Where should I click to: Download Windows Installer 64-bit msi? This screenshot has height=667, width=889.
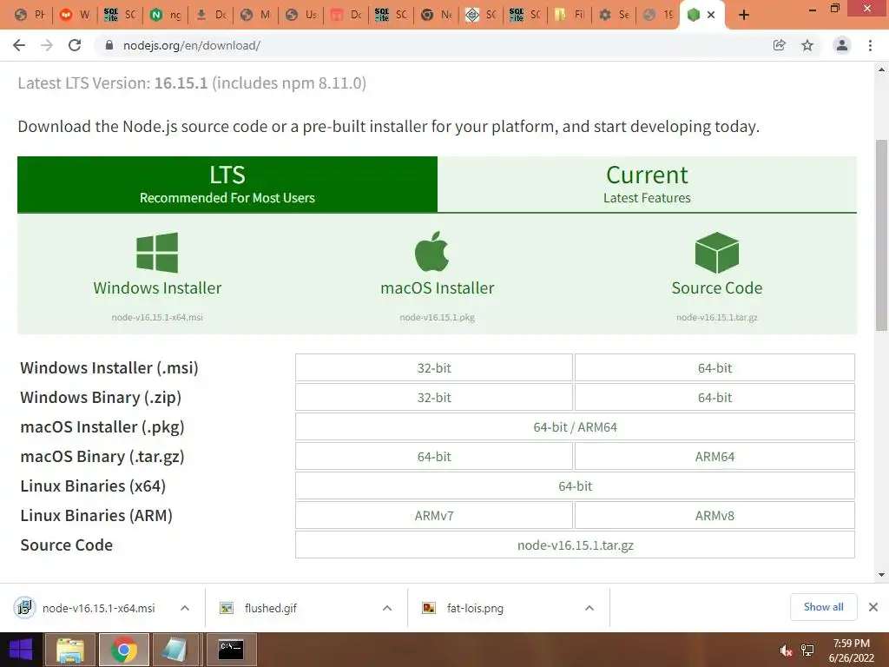(x=714, y=368)
